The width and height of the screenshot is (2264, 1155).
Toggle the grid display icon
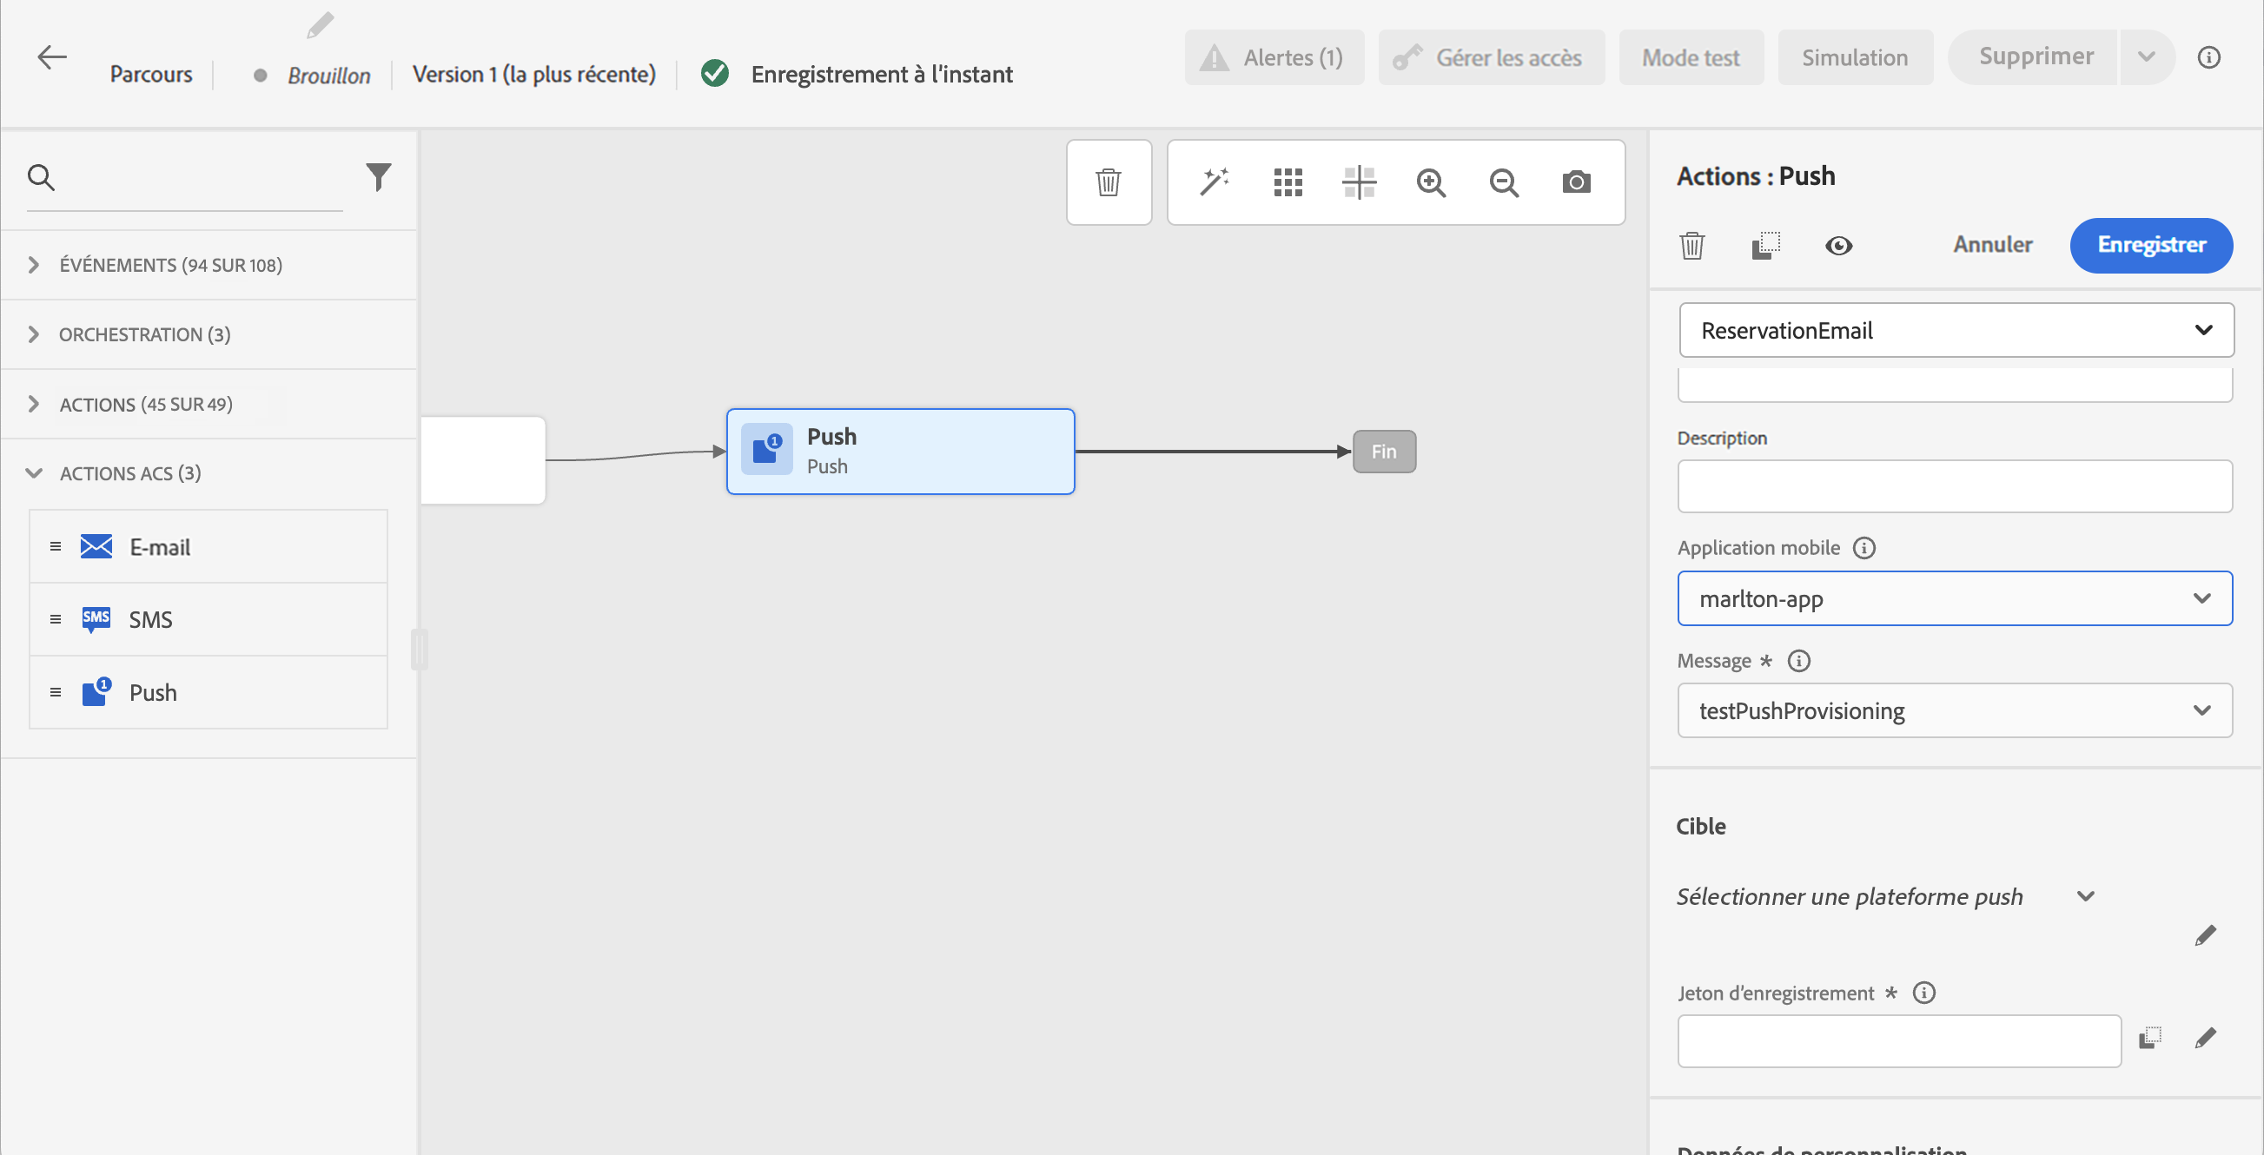click(x=1288, y=181)
